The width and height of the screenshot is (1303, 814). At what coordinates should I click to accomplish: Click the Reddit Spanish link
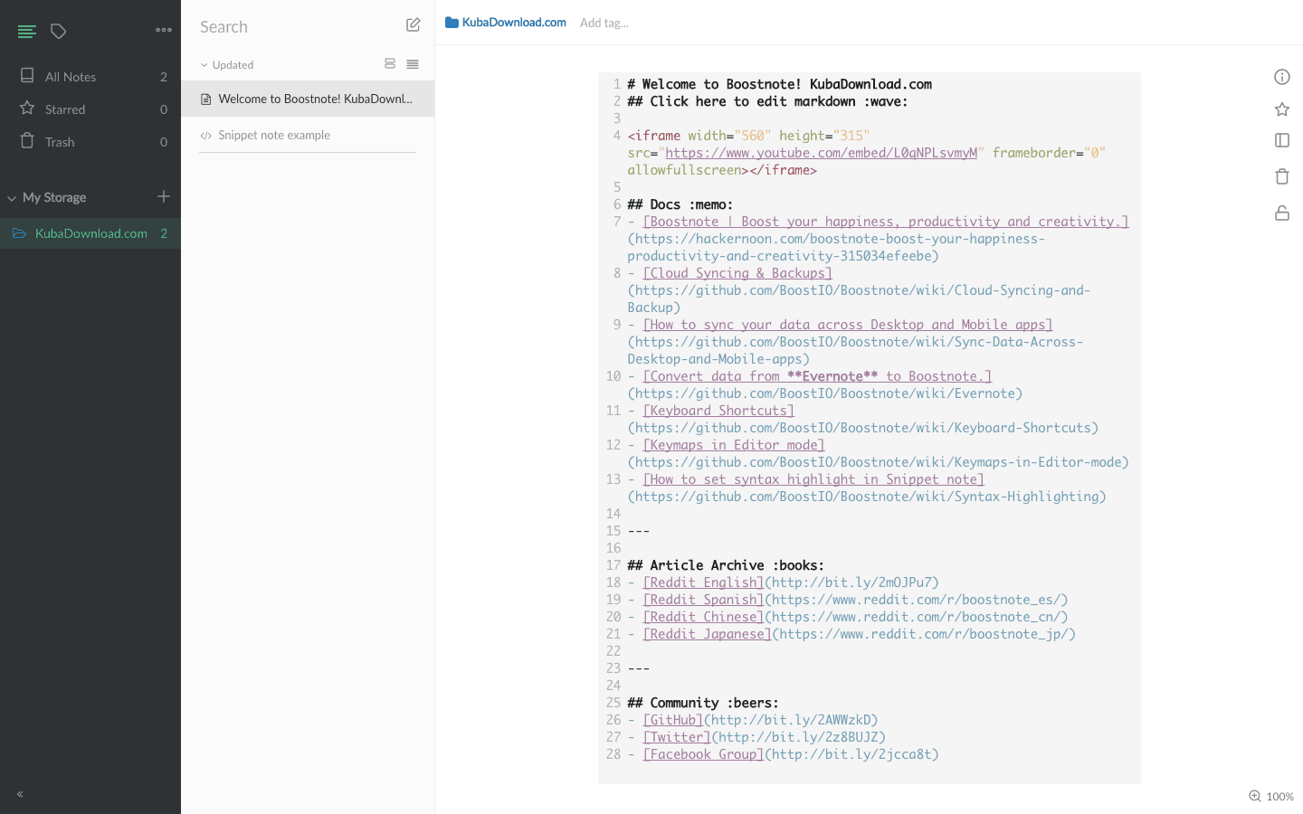point(703,600)
